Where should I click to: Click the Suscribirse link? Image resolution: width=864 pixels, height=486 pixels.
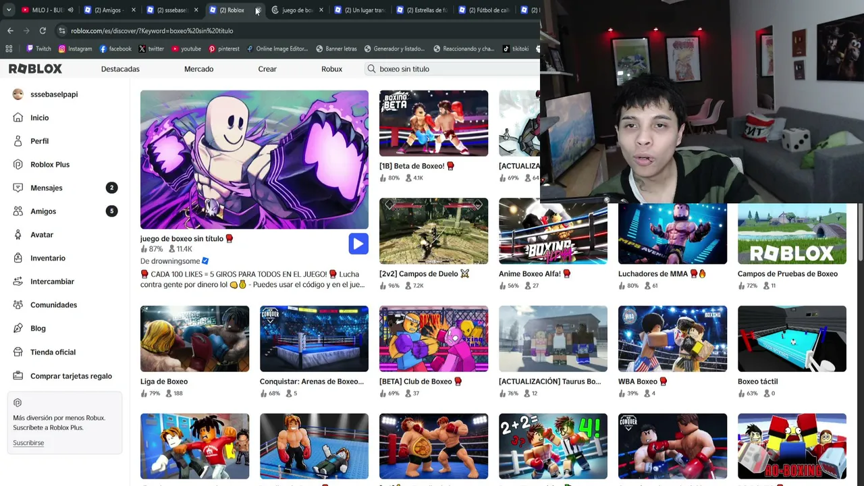28,443
